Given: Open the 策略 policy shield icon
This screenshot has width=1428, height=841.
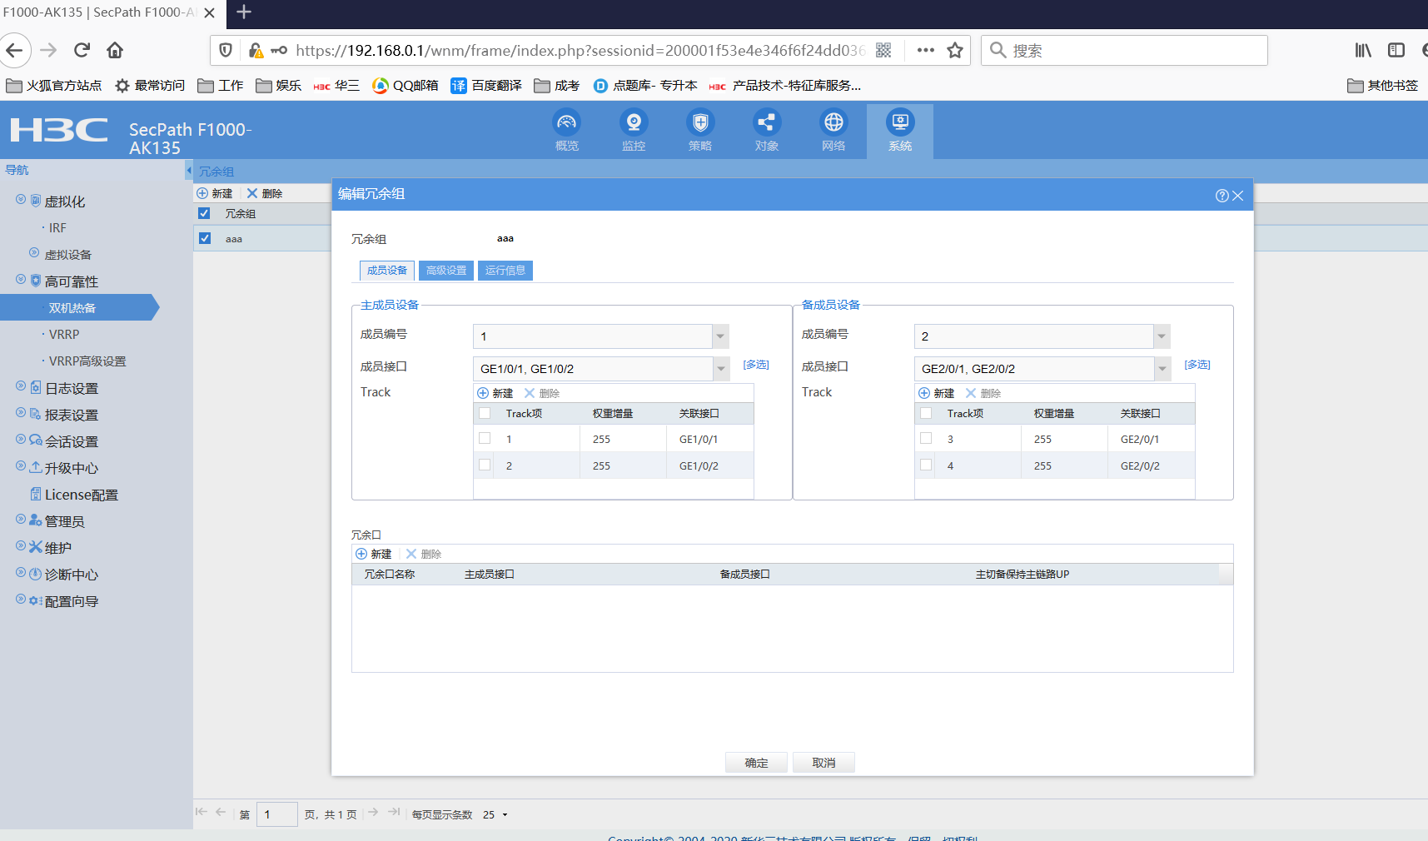Looking at the screenshot, I should (700, 123).
